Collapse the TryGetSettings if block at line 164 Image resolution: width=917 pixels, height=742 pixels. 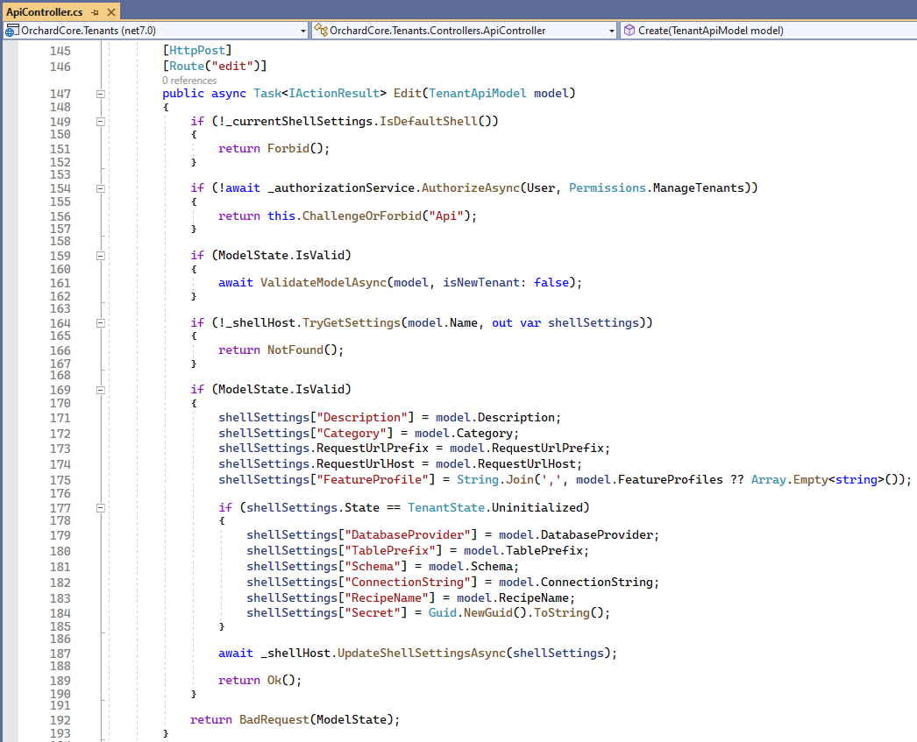point(101,323)
